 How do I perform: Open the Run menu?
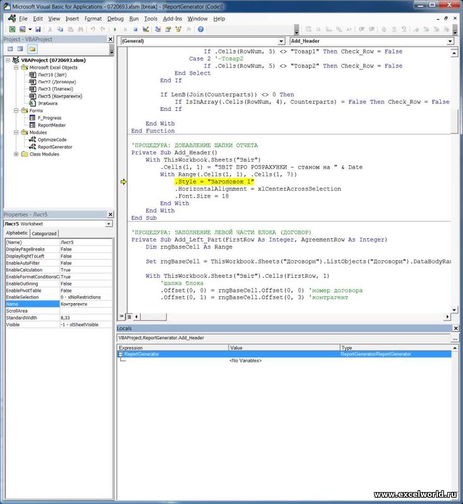(134, 19)
